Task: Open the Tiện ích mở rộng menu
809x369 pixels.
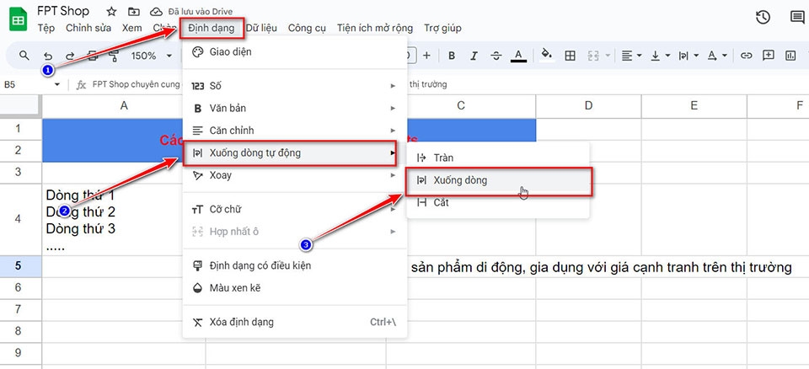Action: pyautogui.click(x=375, y=28)
